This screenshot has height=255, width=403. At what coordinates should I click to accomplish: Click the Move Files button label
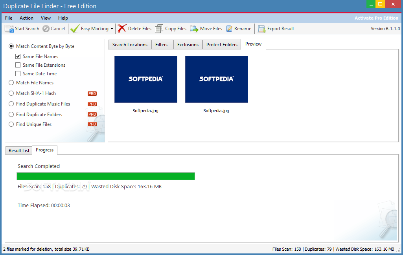211,29
